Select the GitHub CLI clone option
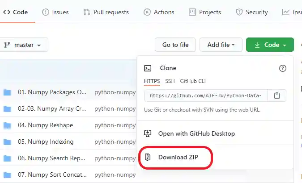Viewport: 302px width, 183px height. click(x=193, y=81)
